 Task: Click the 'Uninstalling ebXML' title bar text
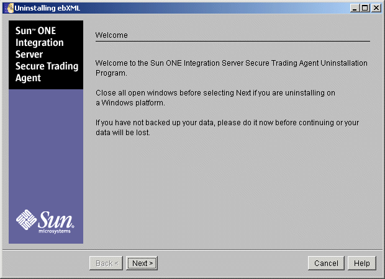pyautogui.click(x=47, y=8)
